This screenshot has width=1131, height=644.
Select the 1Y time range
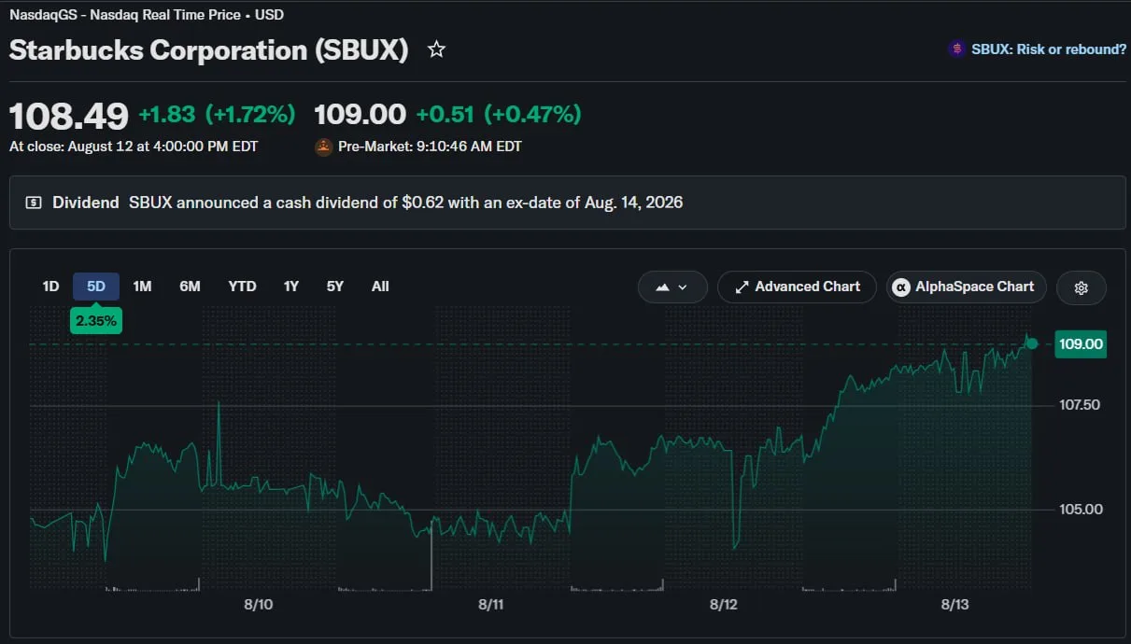tap(291, 287)
